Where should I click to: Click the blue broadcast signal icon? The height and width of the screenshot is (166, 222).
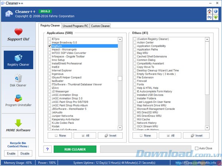coord(209,17)
